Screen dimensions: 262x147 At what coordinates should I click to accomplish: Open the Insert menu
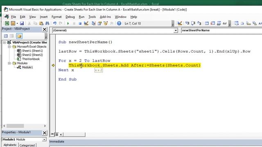[x=44, y=17]
